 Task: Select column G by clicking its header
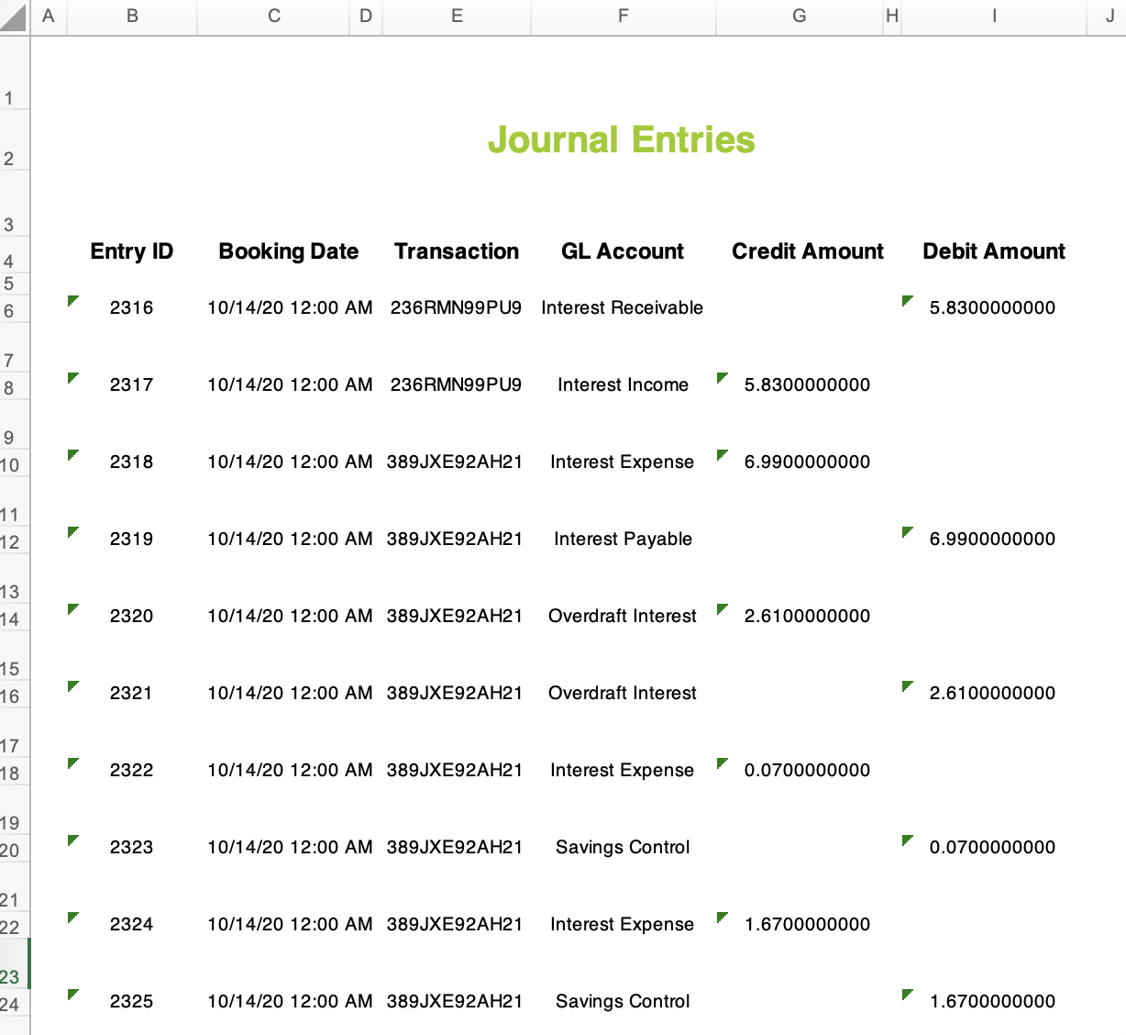(798, 15)
